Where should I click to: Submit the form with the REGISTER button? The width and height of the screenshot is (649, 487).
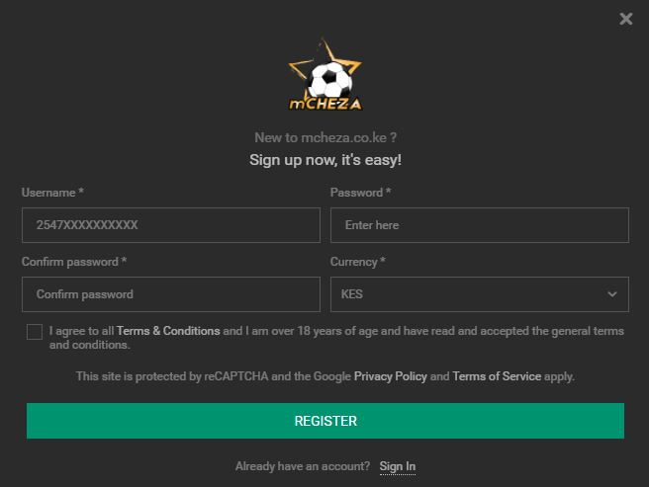click(x=325, y=421)
